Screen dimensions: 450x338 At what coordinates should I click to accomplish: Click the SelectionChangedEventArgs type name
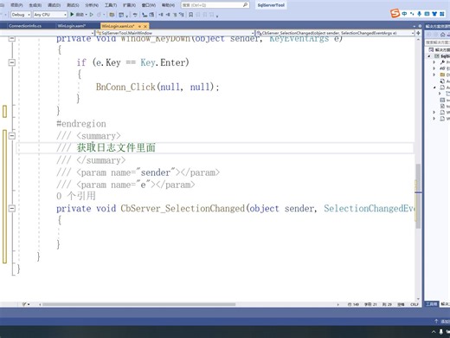pos(369,208)
